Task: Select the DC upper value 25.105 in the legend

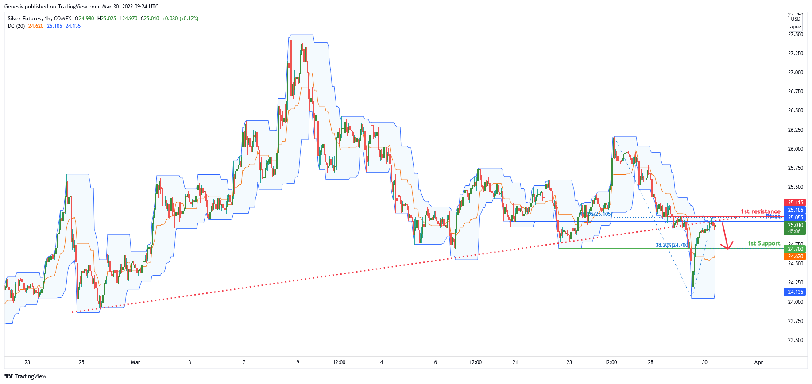Action: pyautogui.click(x=54, y=26)
